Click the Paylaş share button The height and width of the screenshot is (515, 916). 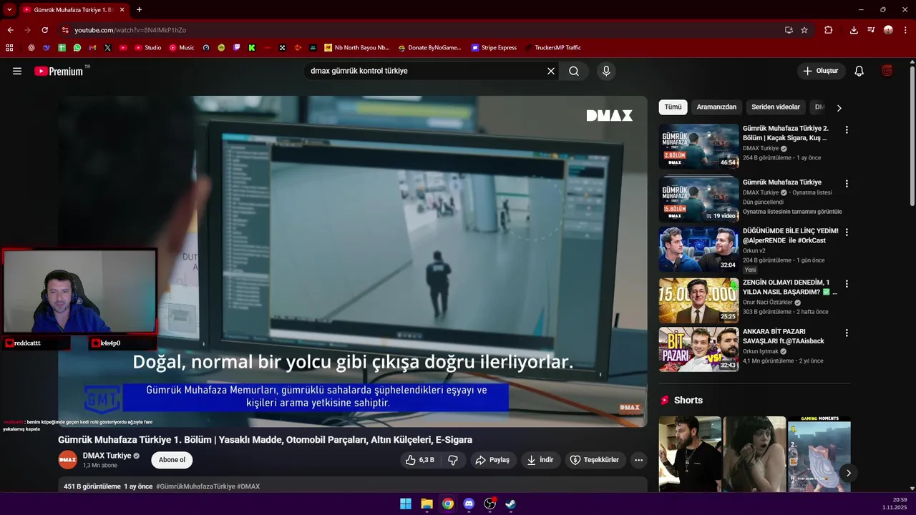492,460
